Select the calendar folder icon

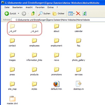click(78, 26)
